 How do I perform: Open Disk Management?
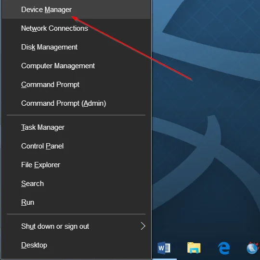76,47
